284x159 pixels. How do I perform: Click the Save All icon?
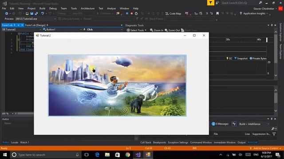pos(36,14)
